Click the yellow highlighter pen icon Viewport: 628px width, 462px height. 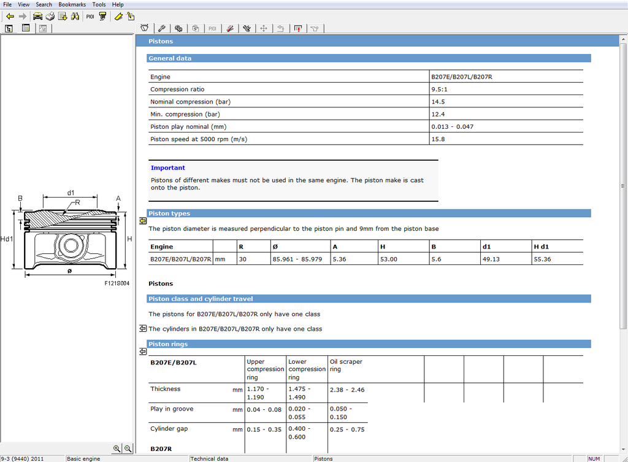(118, 16)
